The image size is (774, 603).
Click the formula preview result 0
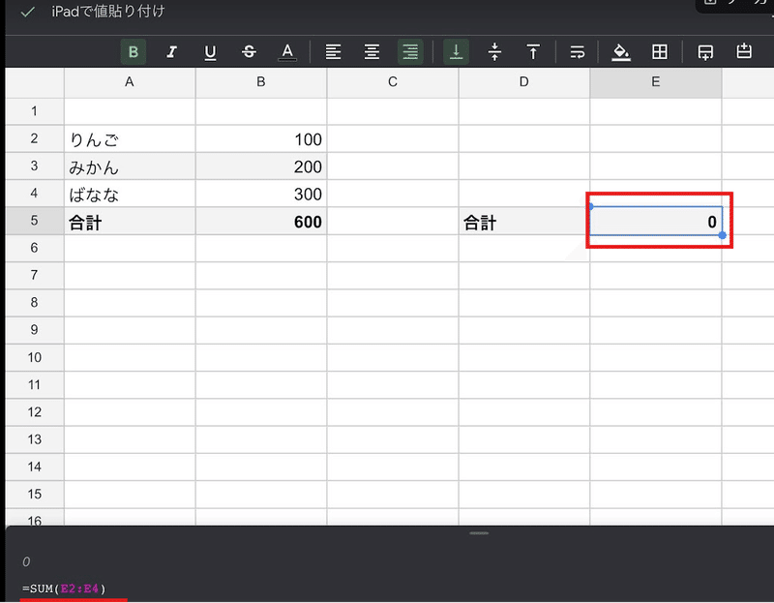click(26, 561)
